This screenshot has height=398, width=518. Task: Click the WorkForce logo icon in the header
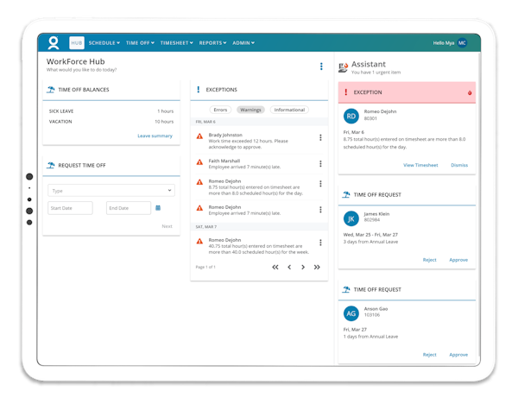(54, 43)
